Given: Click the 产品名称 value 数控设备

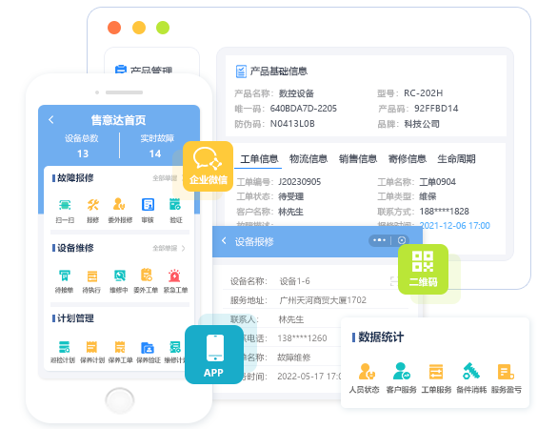Looking at the screenshot, I should [x=296, y=93].
